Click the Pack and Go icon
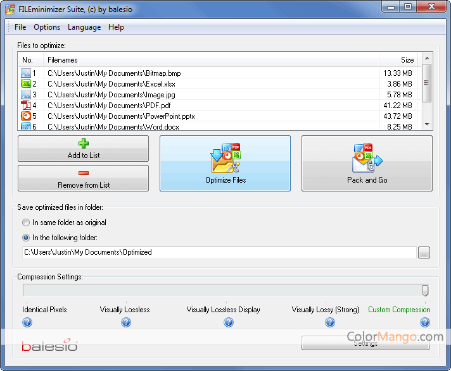Image resolution: width=451 pixels, height=371 pixels. pos(367,158)
